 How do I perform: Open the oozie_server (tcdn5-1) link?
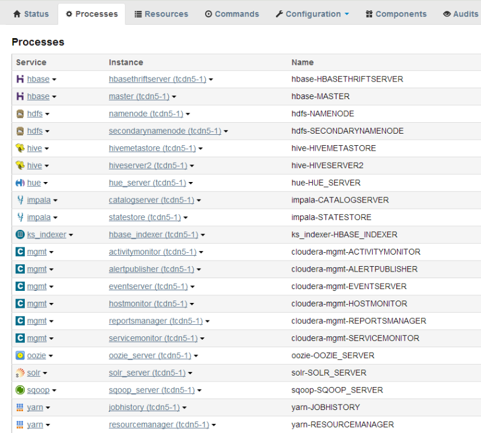click(x=150, y=356)
